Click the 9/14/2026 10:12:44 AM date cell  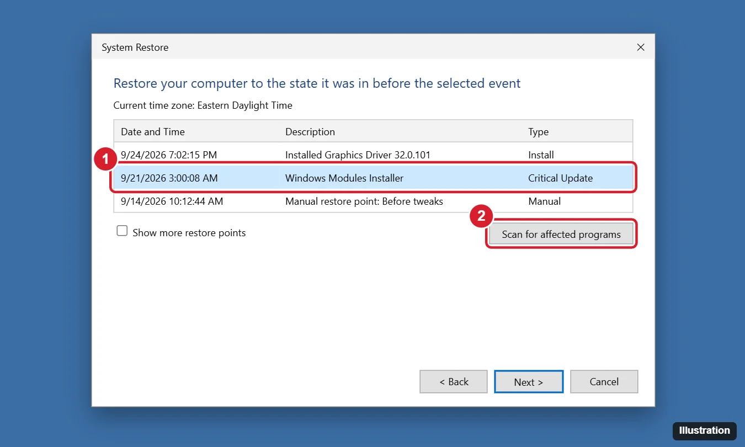pos(172,201)
